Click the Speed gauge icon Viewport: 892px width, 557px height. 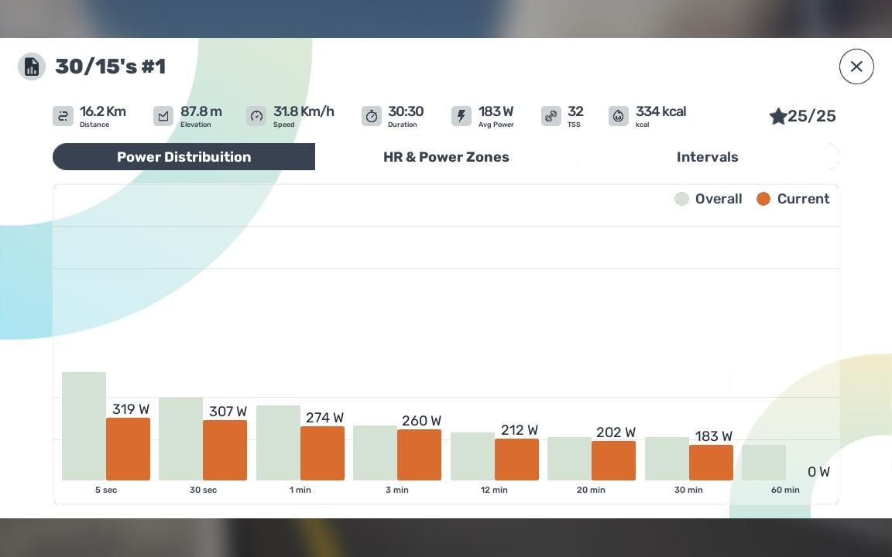[256, 116]
